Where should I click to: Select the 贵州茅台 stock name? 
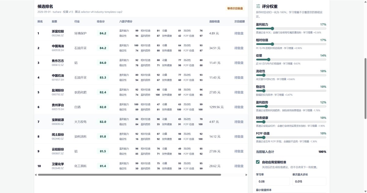(58, 105)
